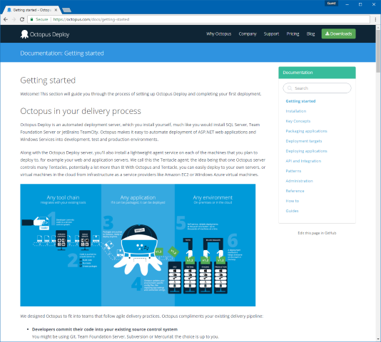The width and height of the screenshot is (381, 342).
Task: Click the Octopus Deploy logo
Action: (x=45, y=34)
